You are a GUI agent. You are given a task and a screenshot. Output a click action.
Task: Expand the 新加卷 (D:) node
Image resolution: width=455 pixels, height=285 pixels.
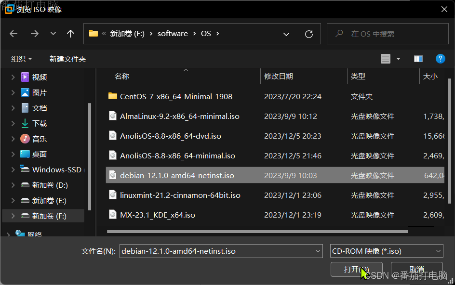coord(13,185)
